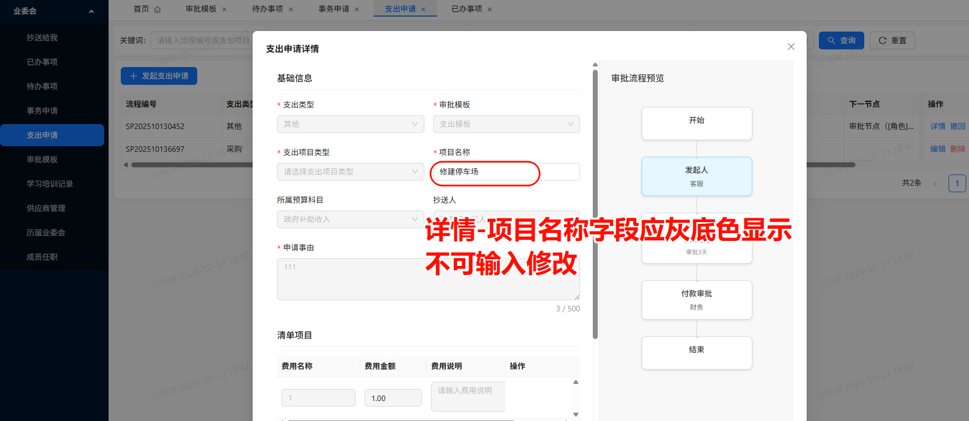Click 删除 link in second table row
This screenshot has height=421, width=969.
[957, 149]
